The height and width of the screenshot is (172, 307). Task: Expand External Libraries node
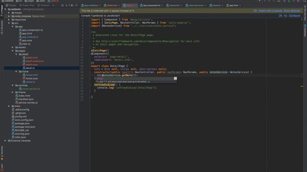point(5,140)
